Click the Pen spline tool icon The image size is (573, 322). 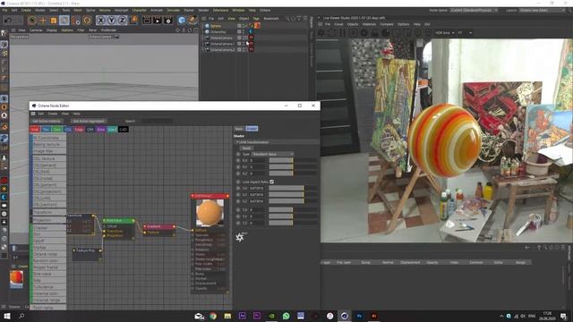[192, 20]
